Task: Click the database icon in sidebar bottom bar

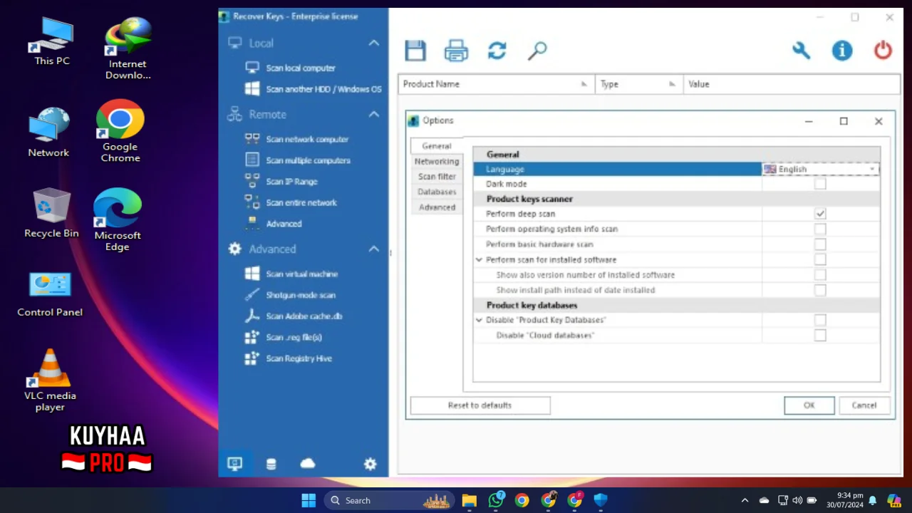Action: (271, 464)
